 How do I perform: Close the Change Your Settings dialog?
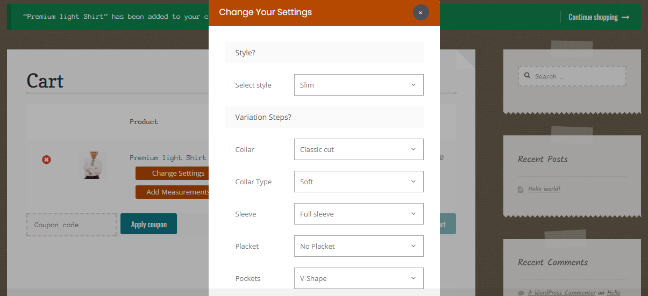(421, 12)
